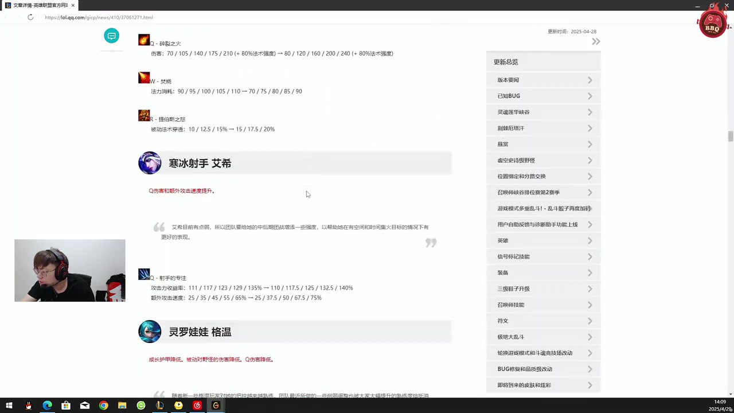Expand the 已知BUG section chevron
The height and width of the screenshot is (413, 734).
pyautogui.click(x=589, y=96)
